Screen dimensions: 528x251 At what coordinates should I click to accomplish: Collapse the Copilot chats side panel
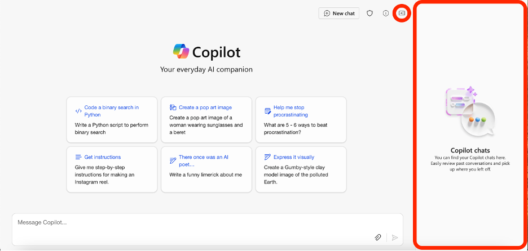click(402, 13)
